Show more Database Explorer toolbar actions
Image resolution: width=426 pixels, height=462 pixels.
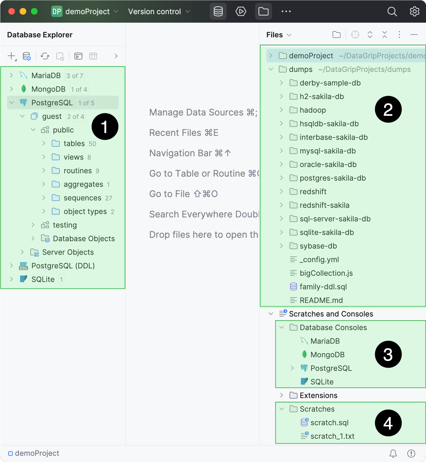point(116,56)
